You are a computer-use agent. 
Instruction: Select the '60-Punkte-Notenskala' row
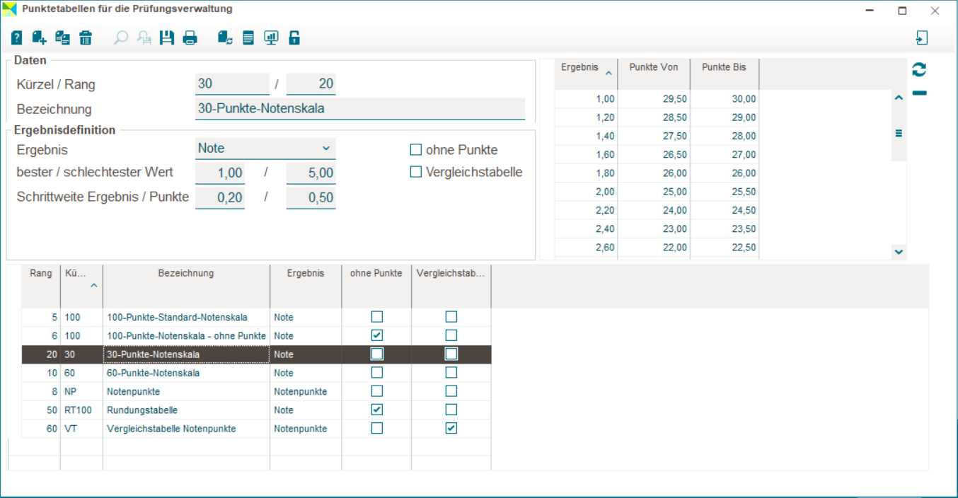click(153, 373)
